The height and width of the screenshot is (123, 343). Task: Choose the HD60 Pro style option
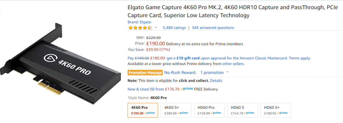pos(210,110)
